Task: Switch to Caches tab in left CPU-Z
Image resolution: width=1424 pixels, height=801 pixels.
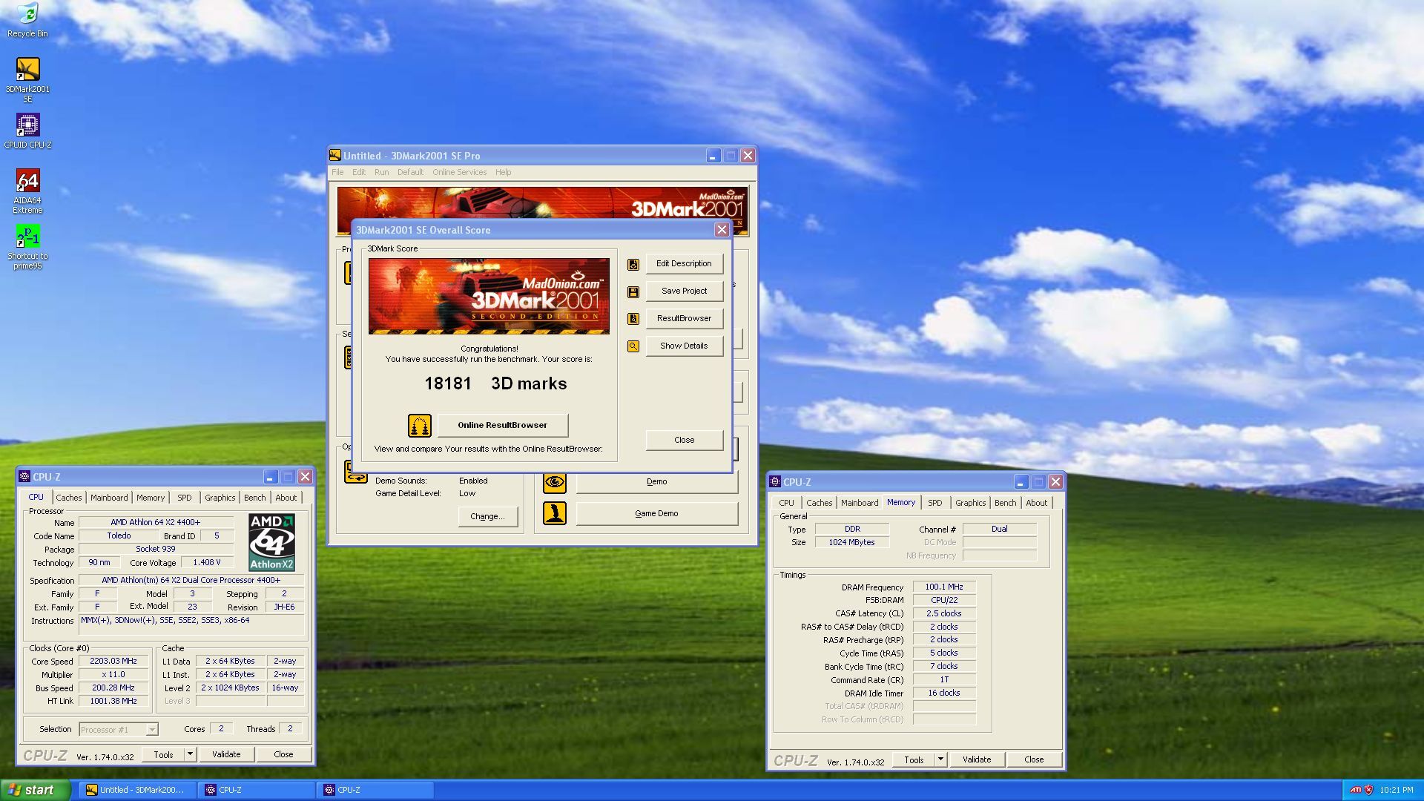Action: (68, 498)
